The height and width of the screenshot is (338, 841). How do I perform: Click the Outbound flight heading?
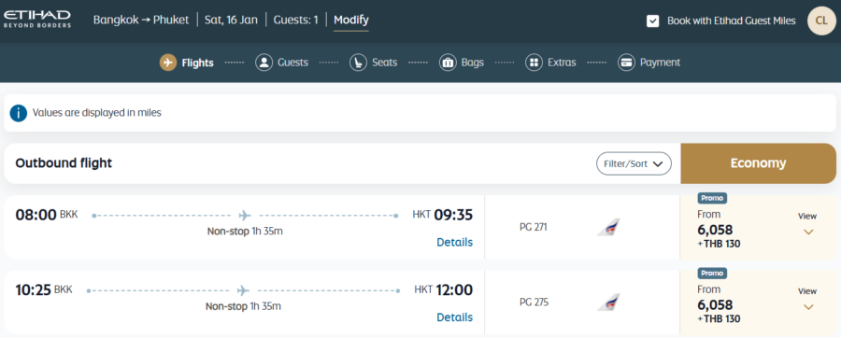64,163
